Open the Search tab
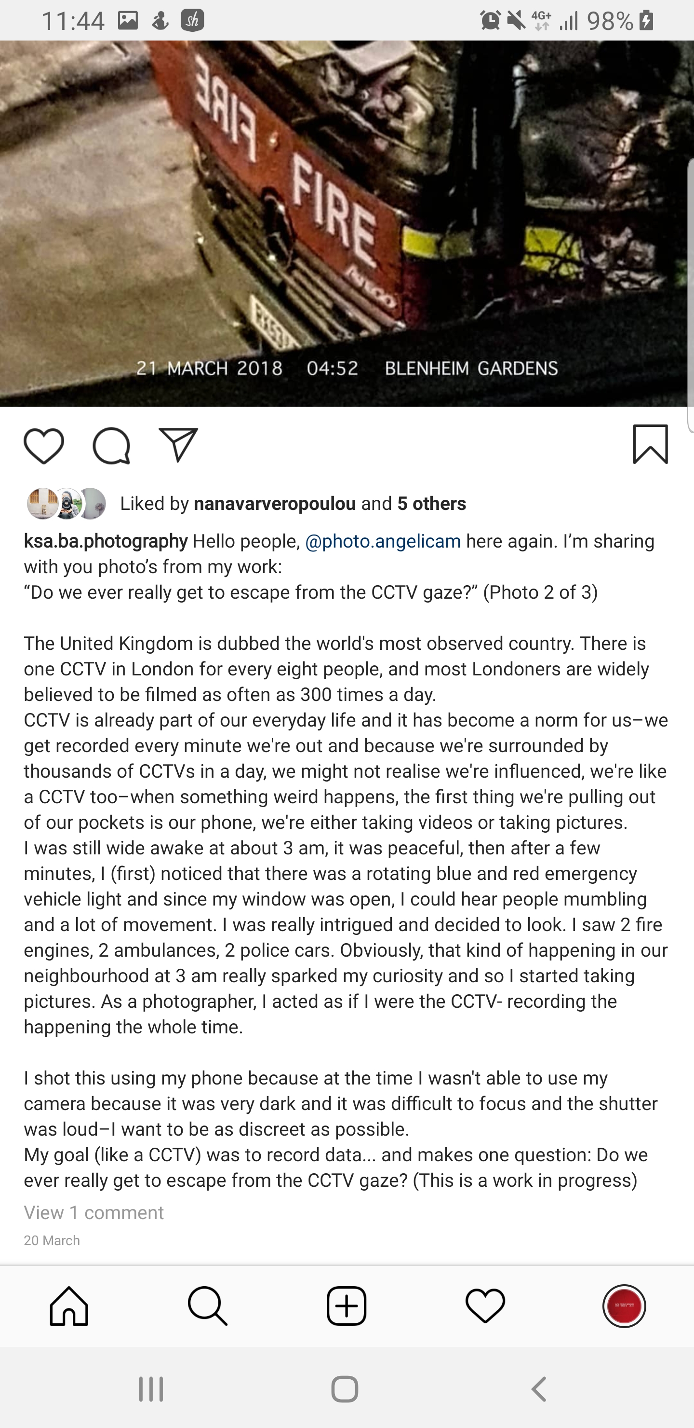The image size is (694, 1428). tap(208, 1306)
